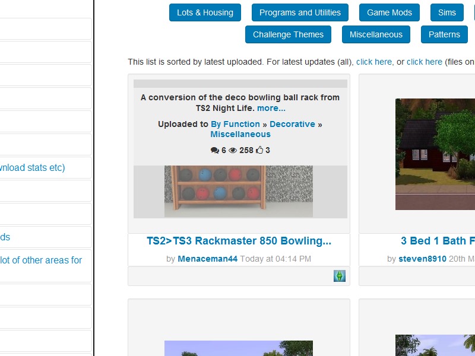The image size is (475, 356).
Task: Click the comments speech bubble icon
Action: tap(214, 150)
